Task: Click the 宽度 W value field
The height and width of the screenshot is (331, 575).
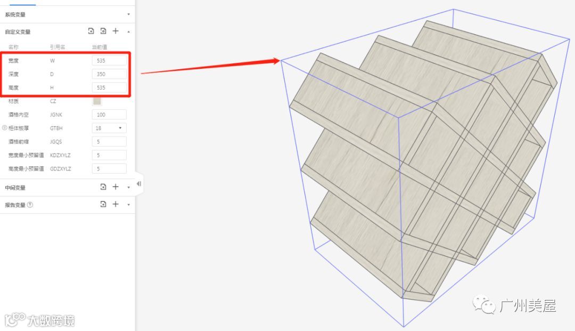Action: tap(109, 61)
